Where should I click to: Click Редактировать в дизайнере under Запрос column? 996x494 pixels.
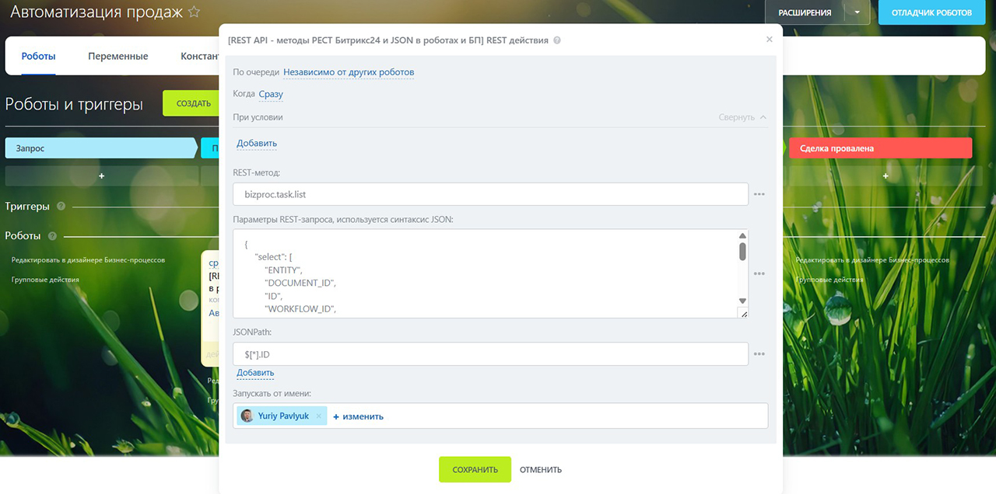click(88, 260)
